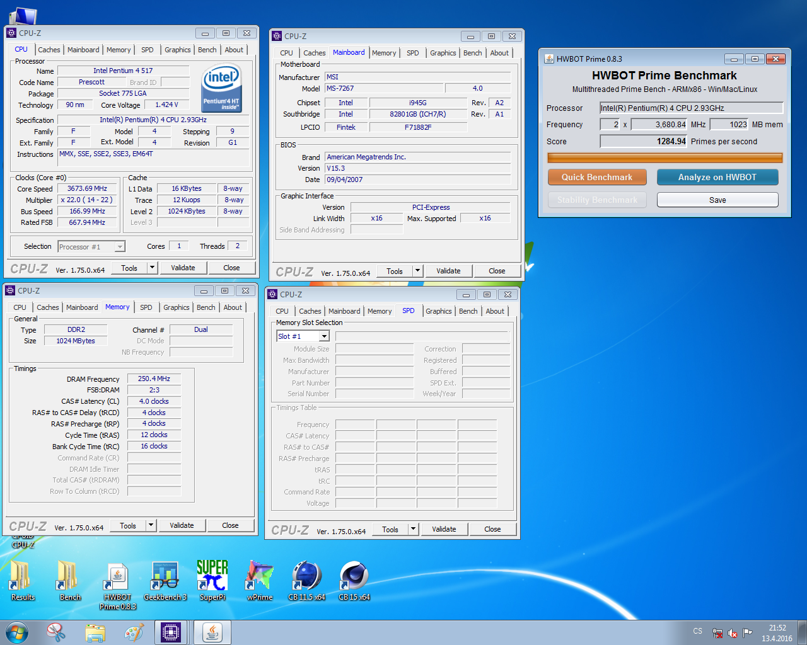The image size is (807, 645).
Task: Click the Show desktop strip by the clock
Action: pyautogui.click(x=803, y=633)
